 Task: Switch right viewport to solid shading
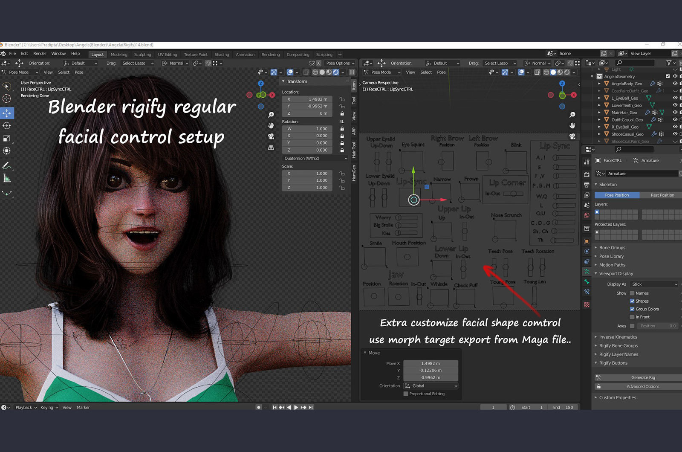(x=553, y=72)
